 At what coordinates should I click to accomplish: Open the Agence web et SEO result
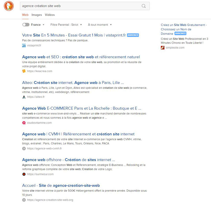click(x=81, y=57)
